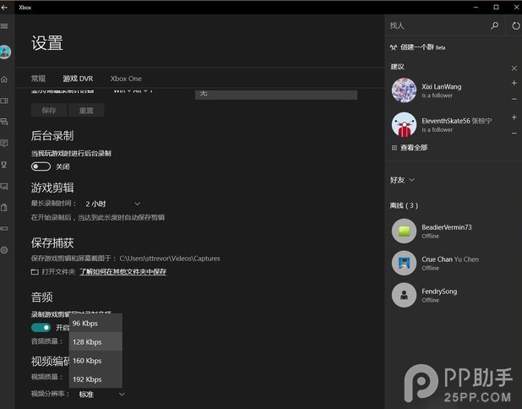Expand the maximum recording time dropdown
Viewport: 522px width, 409px height.
pyautogui.click(x=113, y=204)
